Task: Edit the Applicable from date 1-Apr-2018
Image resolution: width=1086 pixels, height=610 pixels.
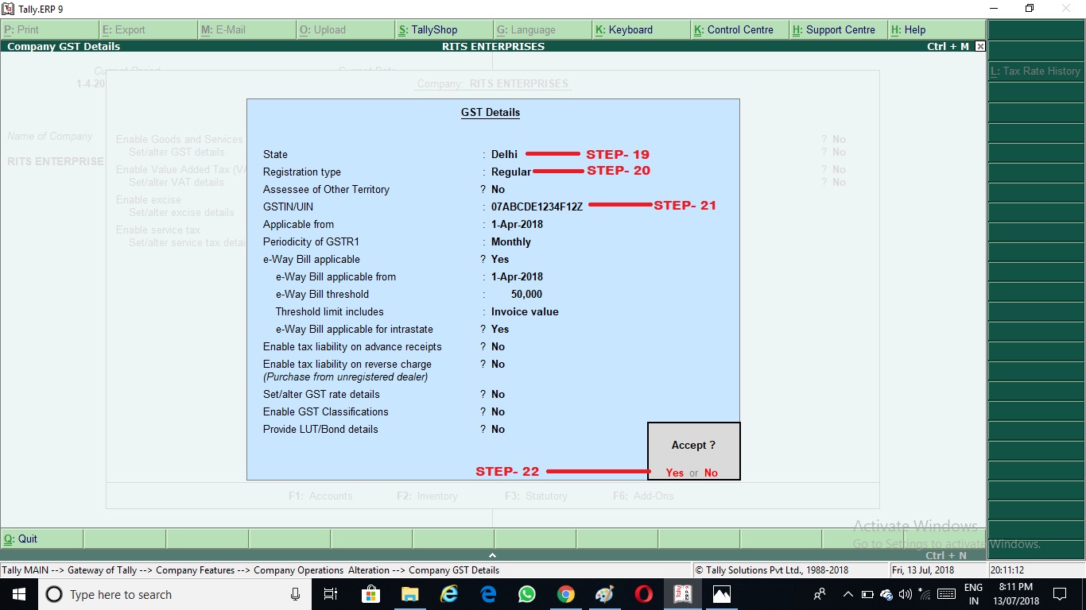Action: 517,224
